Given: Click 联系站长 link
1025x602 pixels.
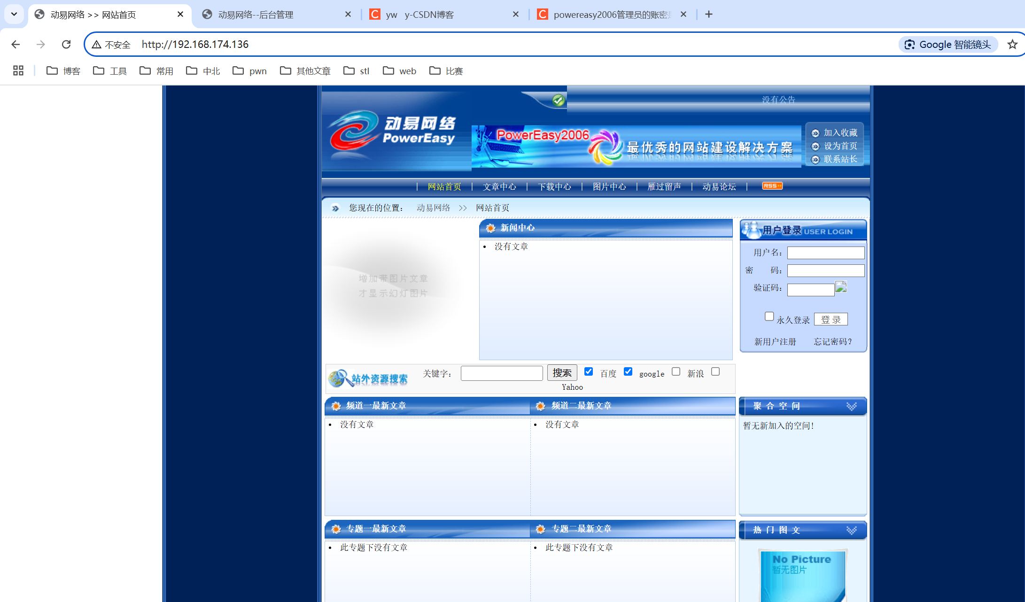Looking at the screenshot, I should 840,159.
